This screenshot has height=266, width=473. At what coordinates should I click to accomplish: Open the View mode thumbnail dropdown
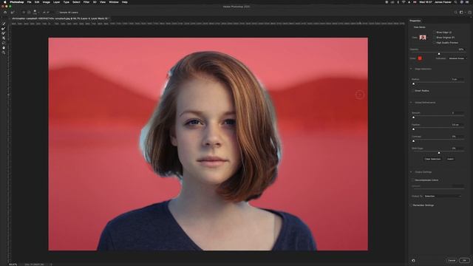[423, 38]
